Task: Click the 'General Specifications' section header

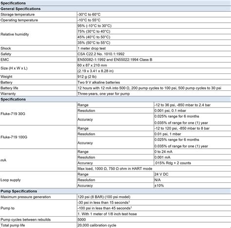Action: point(20,9)
